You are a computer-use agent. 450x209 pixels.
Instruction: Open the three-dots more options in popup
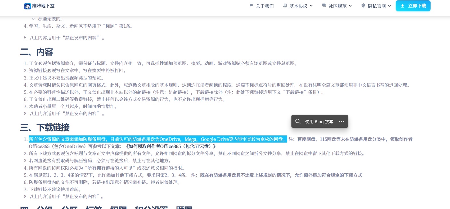(341, 121)
